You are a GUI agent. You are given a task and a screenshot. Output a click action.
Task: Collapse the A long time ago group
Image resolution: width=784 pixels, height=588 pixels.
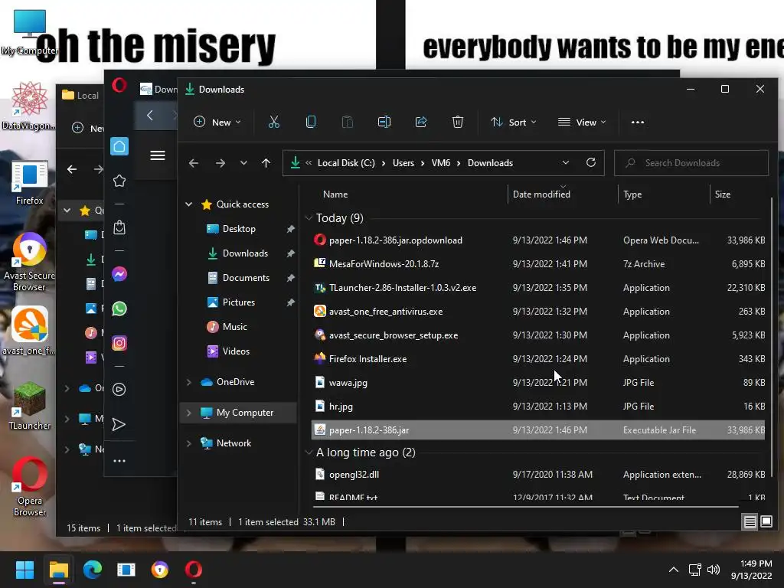(x=309, y=452)
